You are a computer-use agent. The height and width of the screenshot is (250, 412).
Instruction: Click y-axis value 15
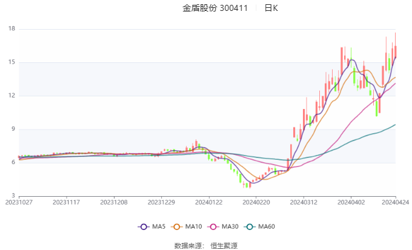(x=12, y=62)
